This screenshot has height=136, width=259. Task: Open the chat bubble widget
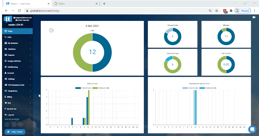(x=252, y=129)
